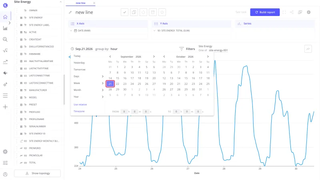The width and height of the screenshot is (320, 180).
Task: Click the See task link
Action: (241, 12)
